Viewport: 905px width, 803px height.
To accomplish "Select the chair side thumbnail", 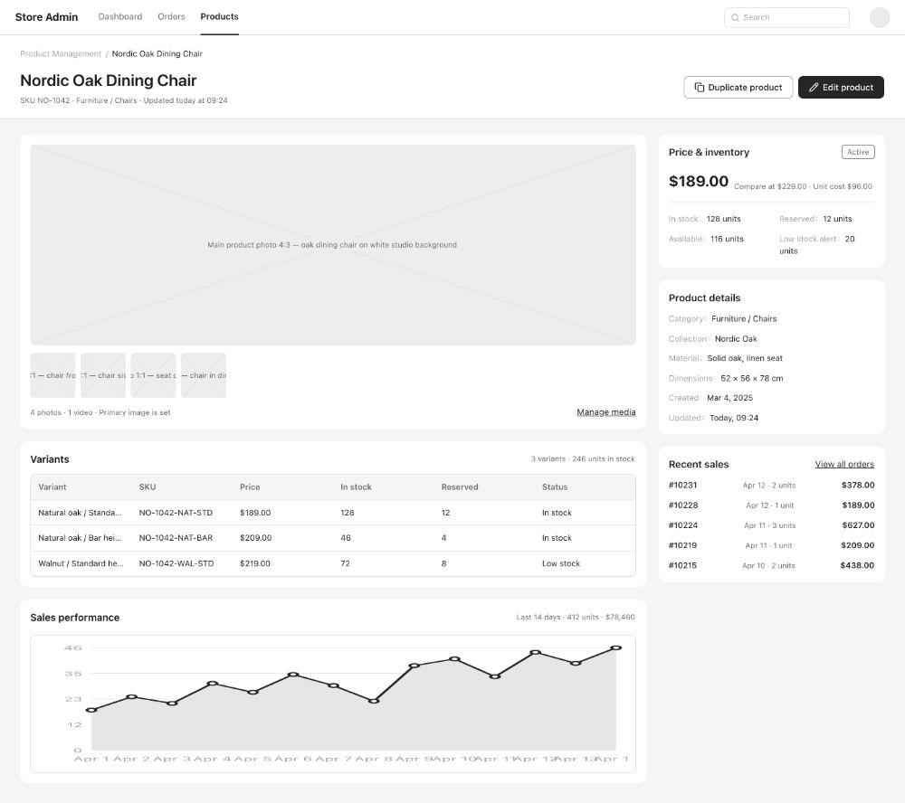I will (103, 375).
